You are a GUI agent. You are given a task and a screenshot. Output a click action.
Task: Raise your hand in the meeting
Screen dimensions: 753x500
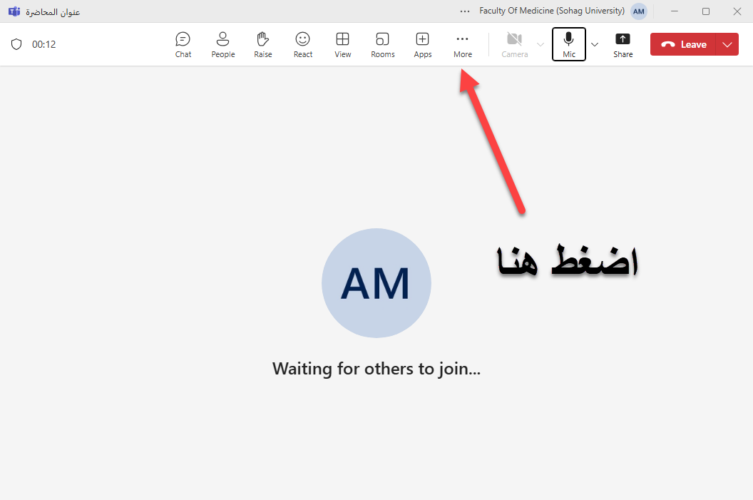pyautogui.click(x=263, y=44)
